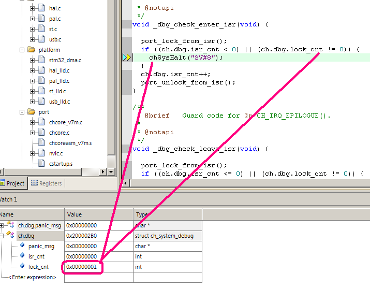Select isr_cnt value 0x00000000
Screen dimensions: 370x288
(x=81, y=256)
